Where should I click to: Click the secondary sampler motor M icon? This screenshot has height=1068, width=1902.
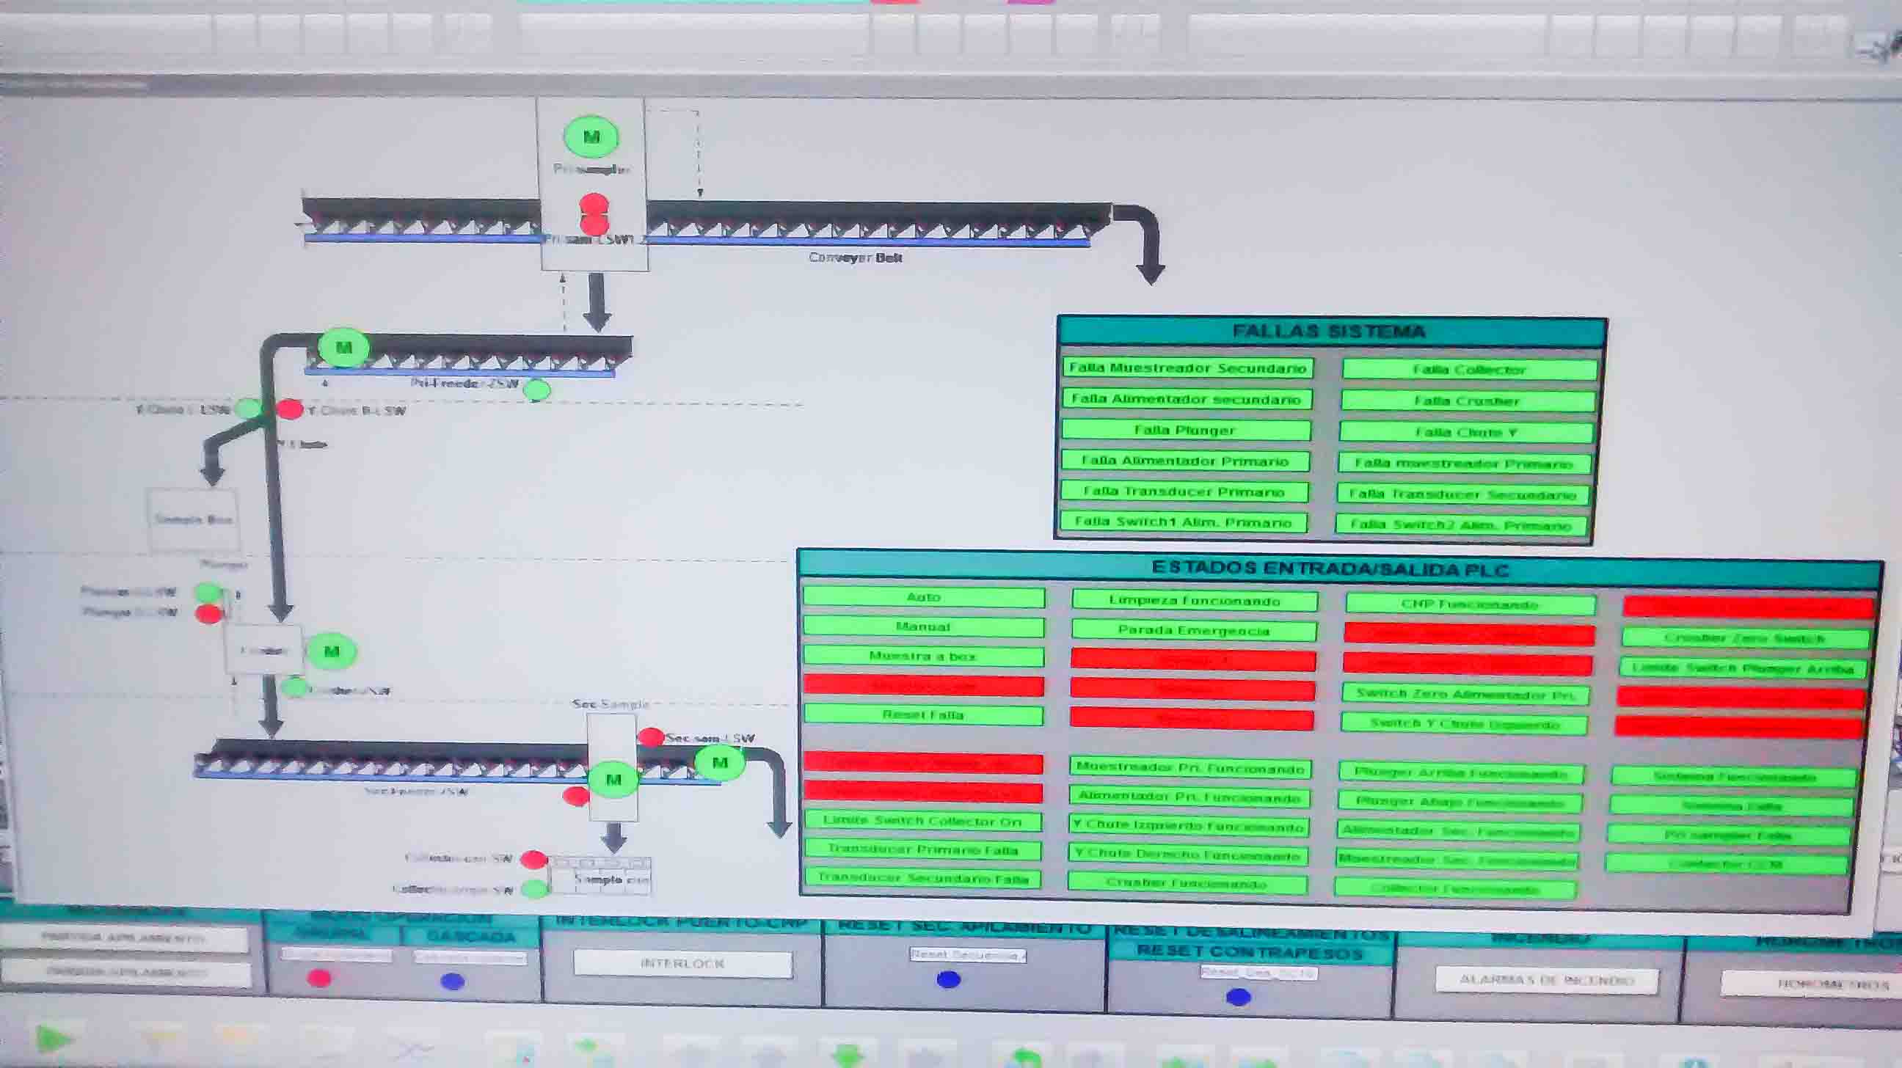click(x=613, y=780)
